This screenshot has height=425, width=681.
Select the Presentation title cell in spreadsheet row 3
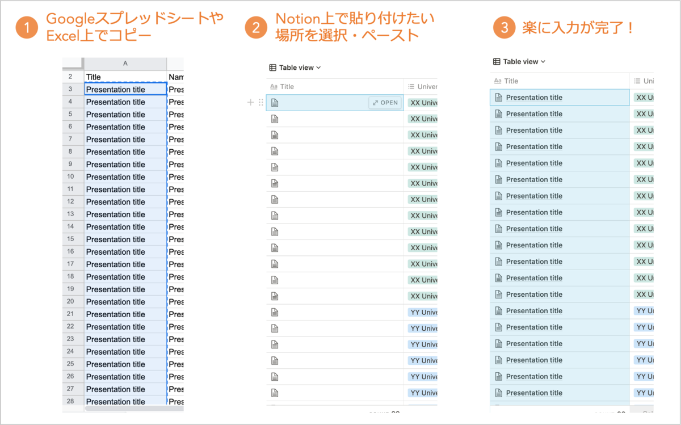coord(125,89)
